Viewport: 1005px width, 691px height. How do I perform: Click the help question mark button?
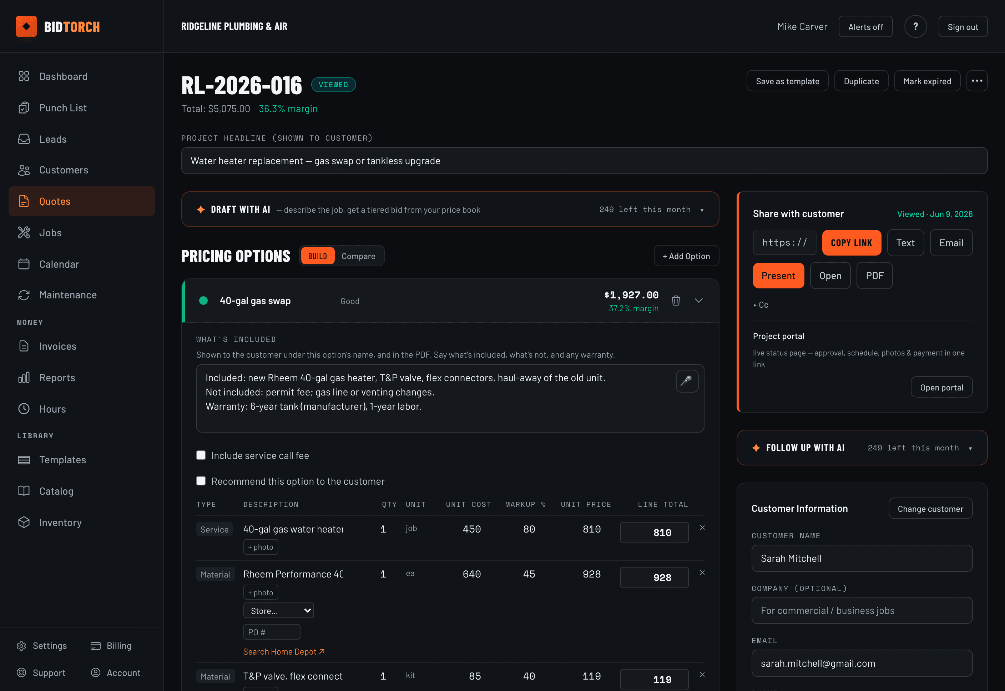tap(915, 26)
